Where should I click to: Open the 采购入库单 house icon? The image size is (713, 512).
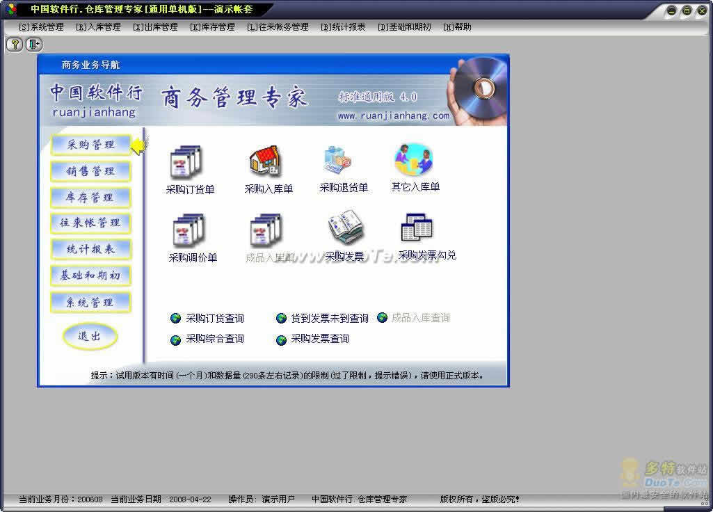click(265, 161)
